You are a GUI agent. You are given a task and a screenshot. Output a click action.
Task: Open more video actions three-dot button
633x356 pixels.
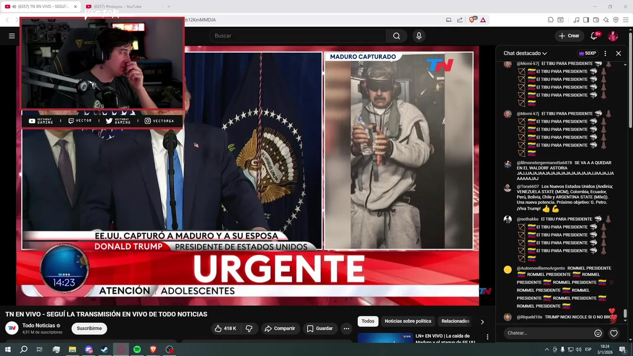[x=346, y=328]
